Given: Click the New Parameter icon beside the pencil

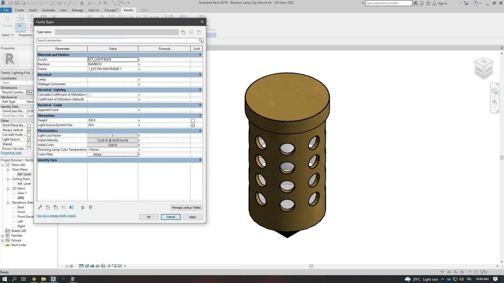Looking at the screenshot, I should click(48, 207).
